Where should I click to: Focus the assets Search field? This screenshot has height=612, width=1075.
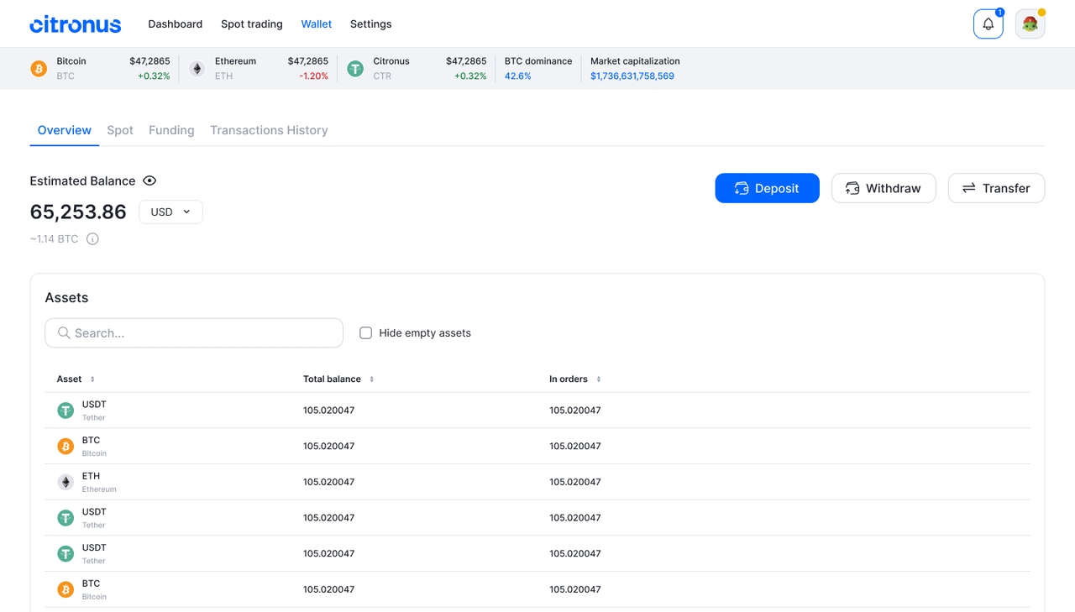193,333
